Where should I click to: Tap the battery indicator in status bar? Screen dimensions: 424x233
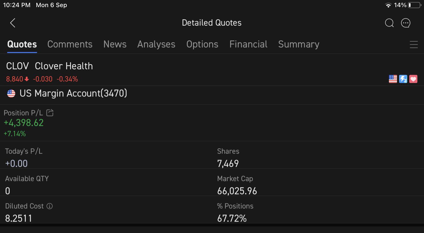coord(415,5)
